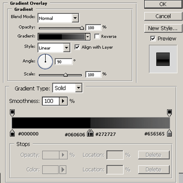Click the Cancel button

coord(163,16)
